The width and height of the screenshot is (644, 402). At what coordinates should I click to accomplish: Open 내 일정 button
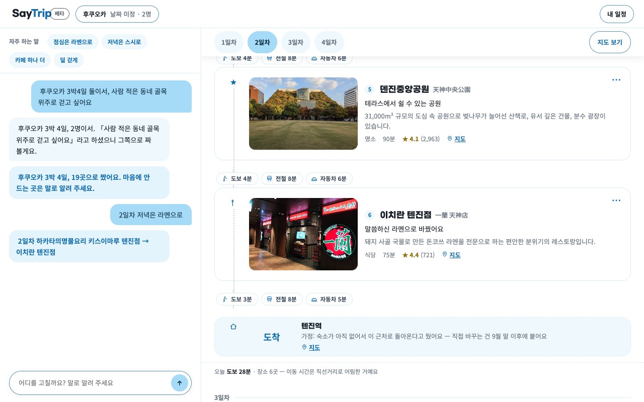(617, 14)
